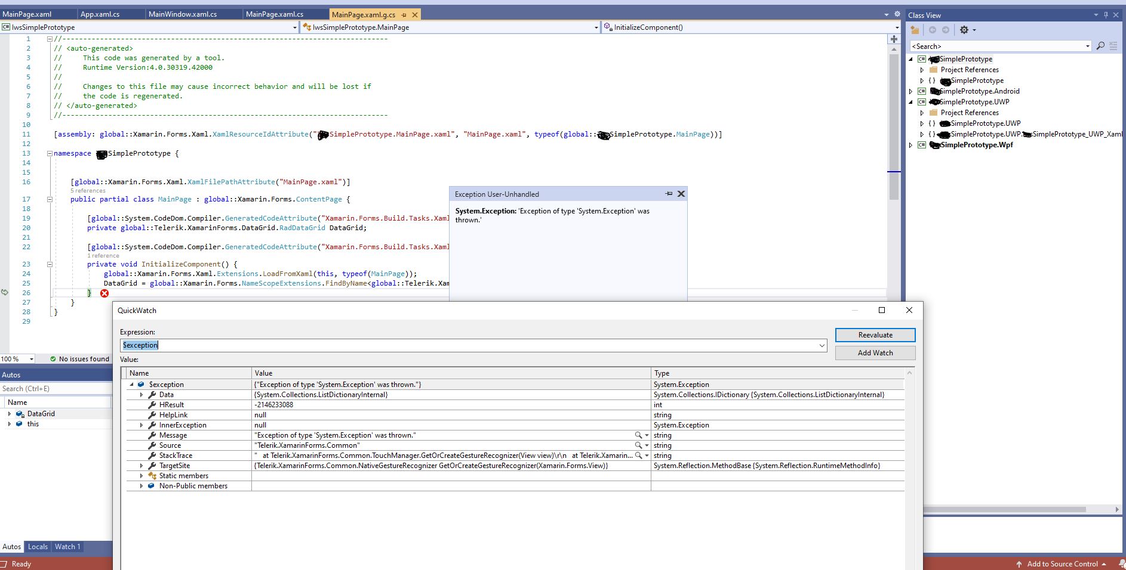Switch to the Locals tab

pyautogui.click(x=38, y=547)
